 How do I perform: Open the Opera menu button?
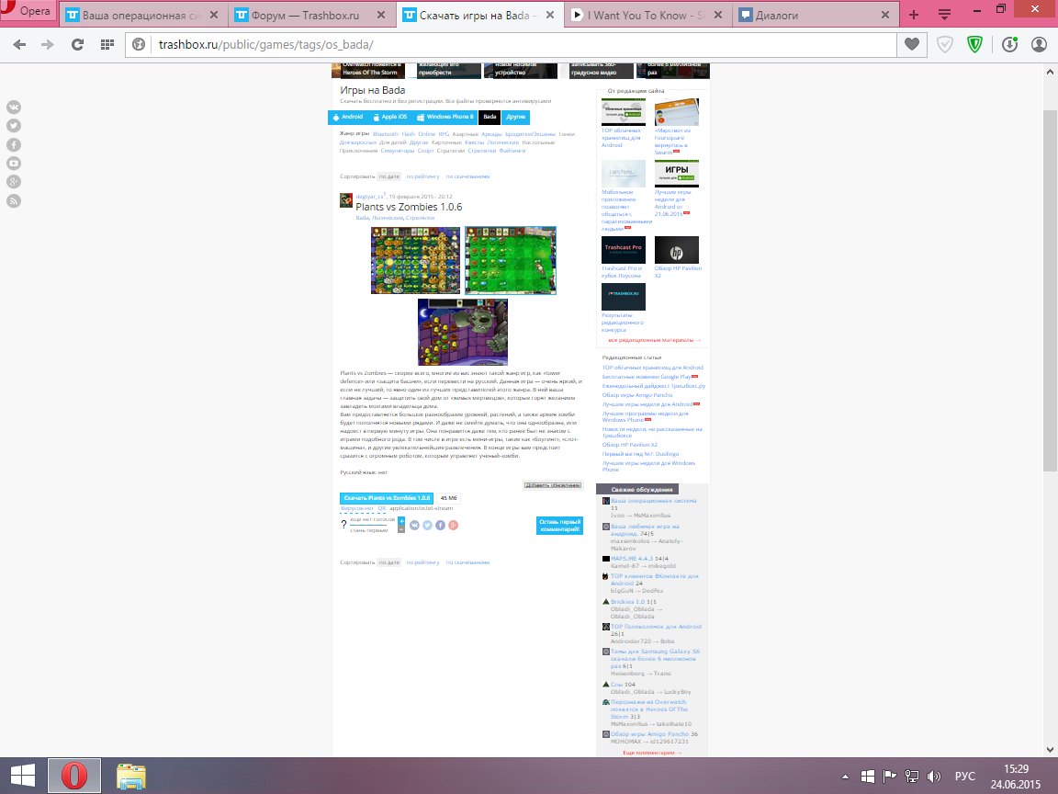click(x=27, y=11)
